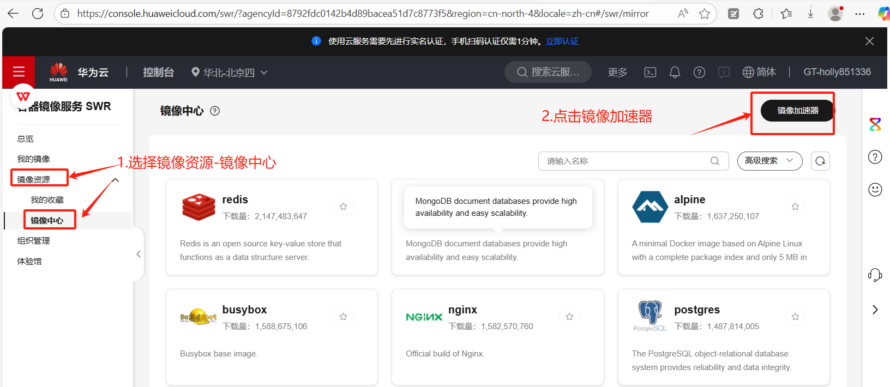Open the feedback message icon in top bar
Screen dimensions: 890x387
724,72
